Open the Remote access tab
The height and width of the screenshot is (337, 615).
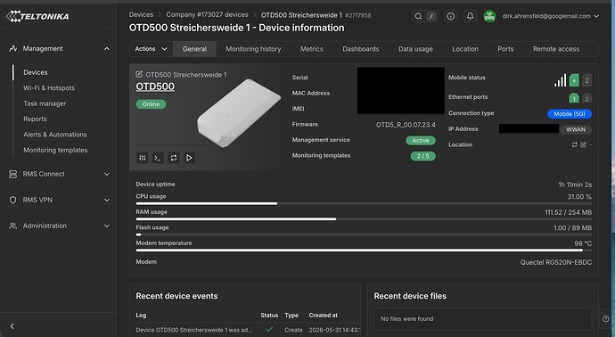point(556,49)
